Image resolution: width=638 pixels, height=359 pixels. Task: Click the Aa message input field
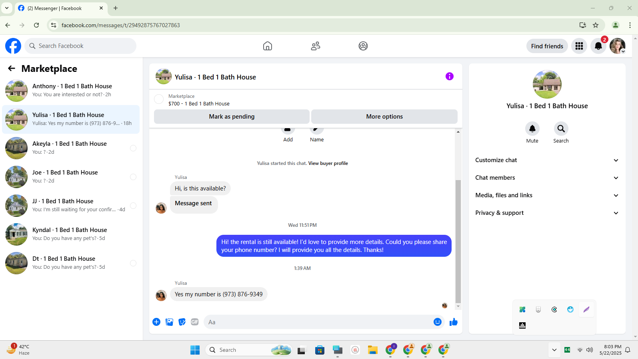(x=318, y=322)
